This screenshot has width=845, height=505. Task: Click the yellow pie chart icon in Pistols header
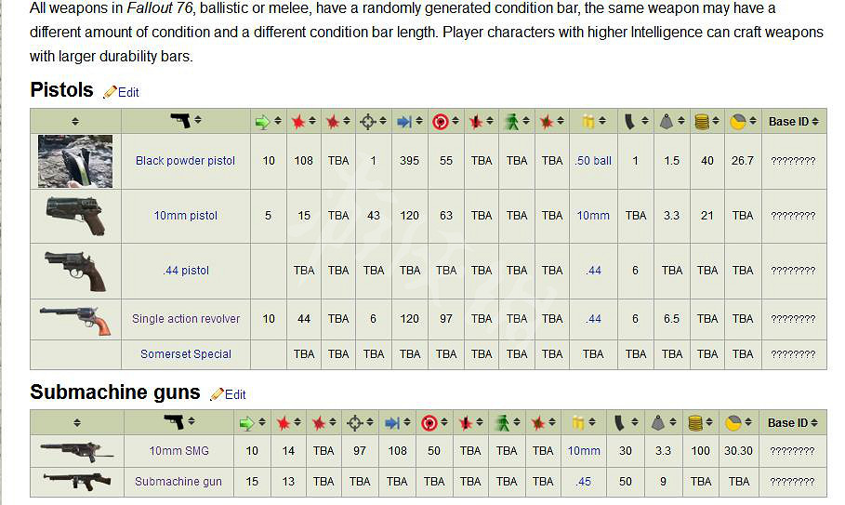(738, 121)
